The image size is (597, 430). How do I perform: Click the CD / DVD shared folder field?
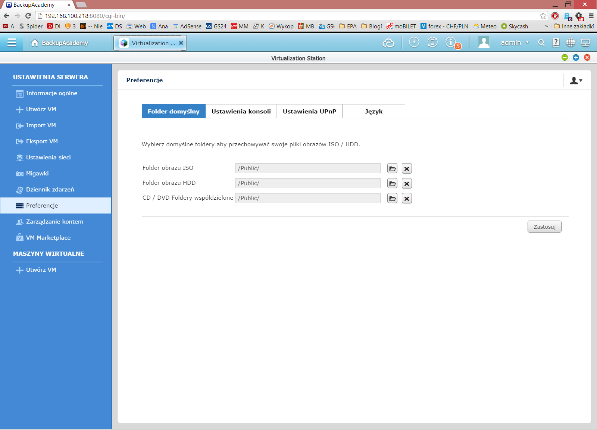308,198
